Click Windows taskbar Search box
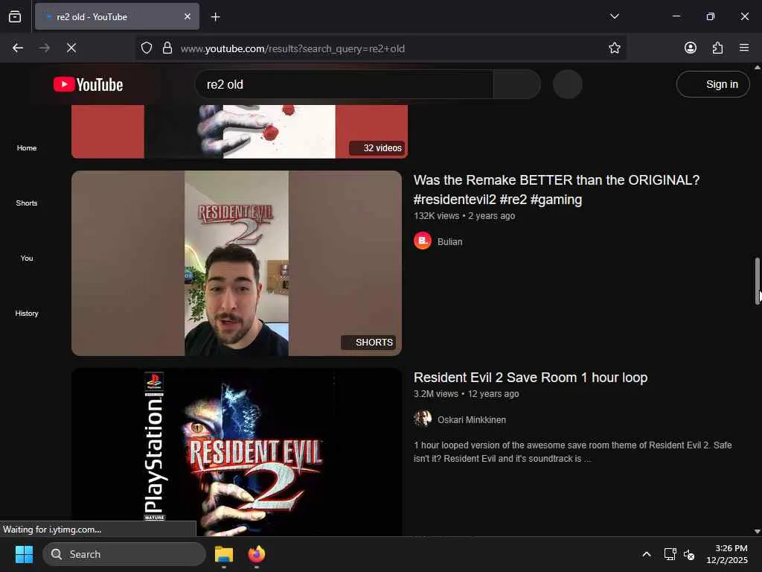This screenshot has width=762, height=572. (x=124, y=554)
